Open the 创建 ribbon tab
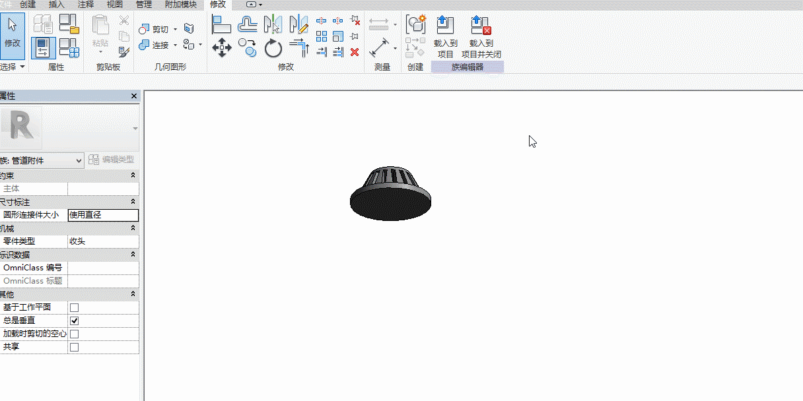 click(x=28, y=5)
